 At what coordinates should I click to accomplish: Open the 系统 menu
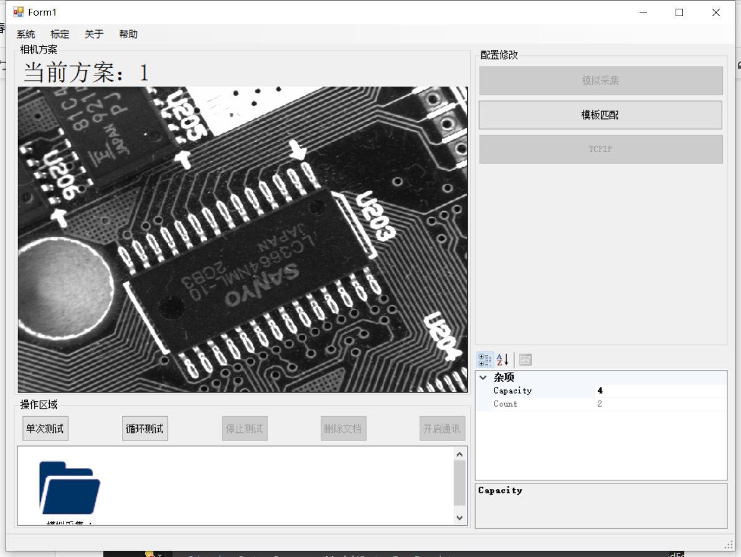pos(26,34)
